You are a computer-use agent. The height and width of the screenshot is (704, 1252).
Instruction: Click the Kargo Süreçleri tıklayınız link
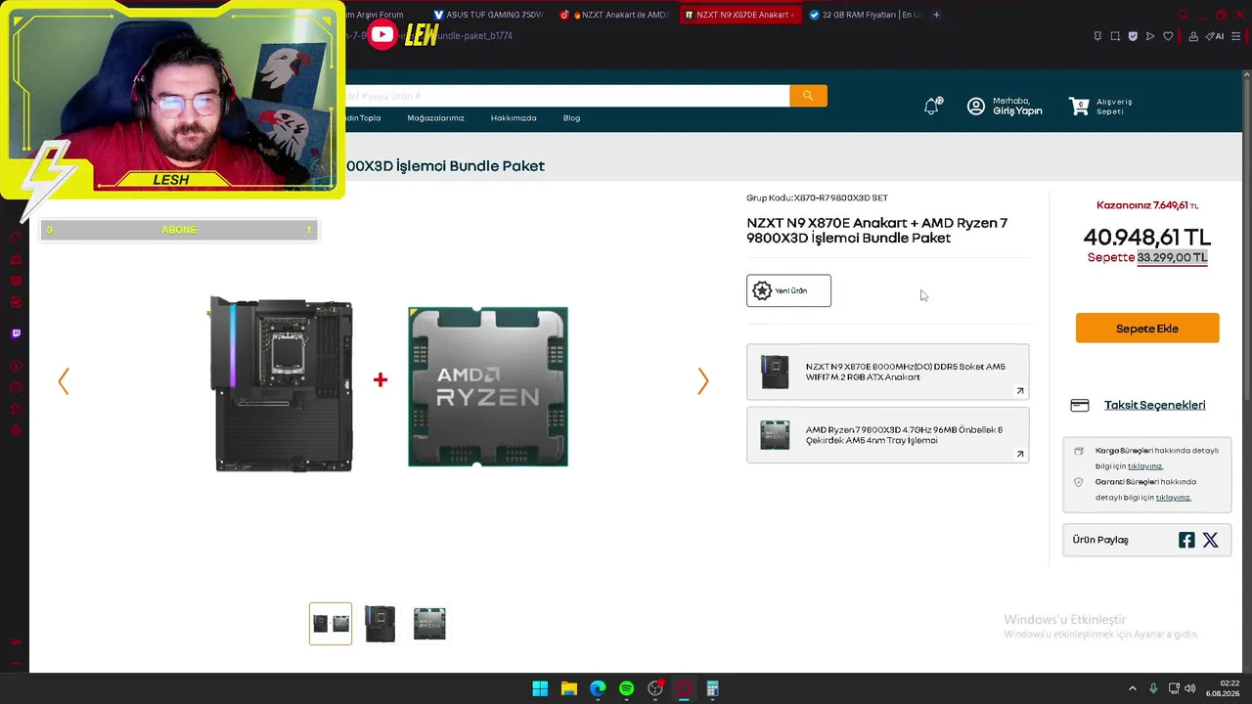[1145, 466]
